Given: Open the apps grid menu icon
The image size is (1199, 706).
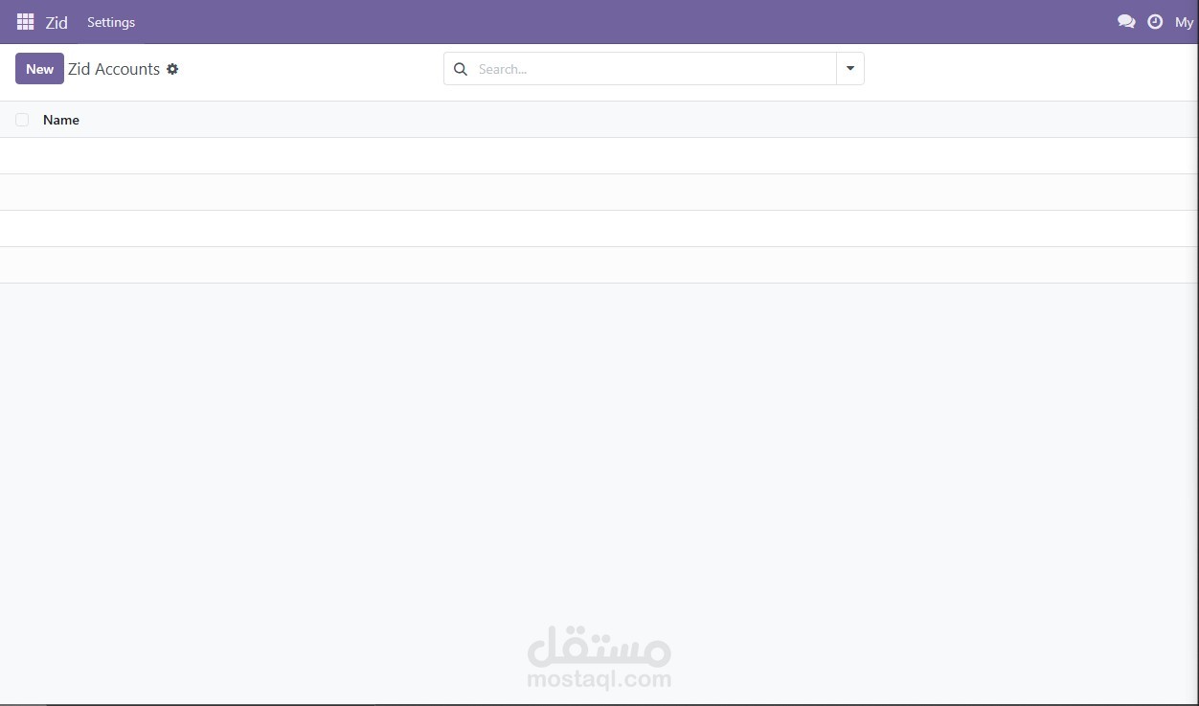Looking at the screenshot, I should pyautogui.click(x=26, y=22).
